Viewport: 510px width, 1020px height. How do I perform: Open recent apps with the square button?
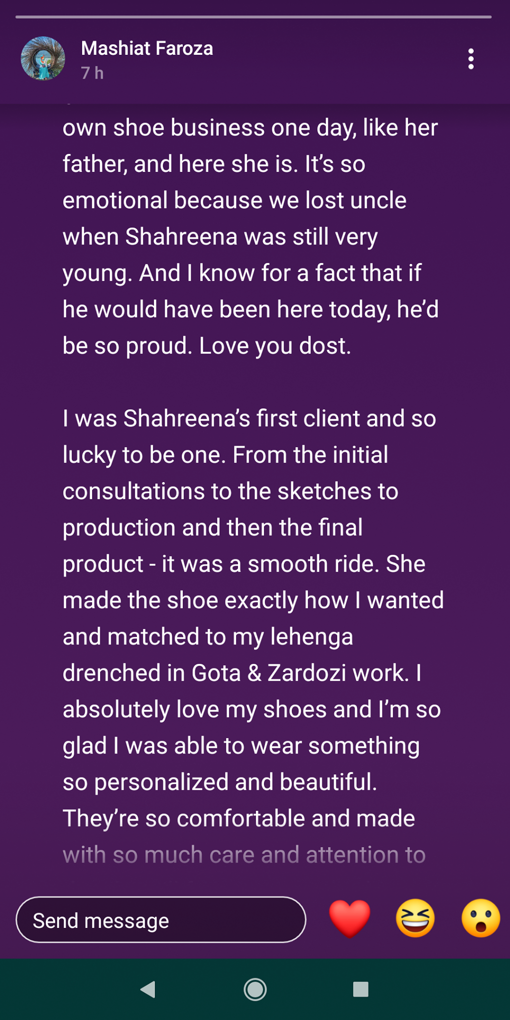tap(361, 989)
